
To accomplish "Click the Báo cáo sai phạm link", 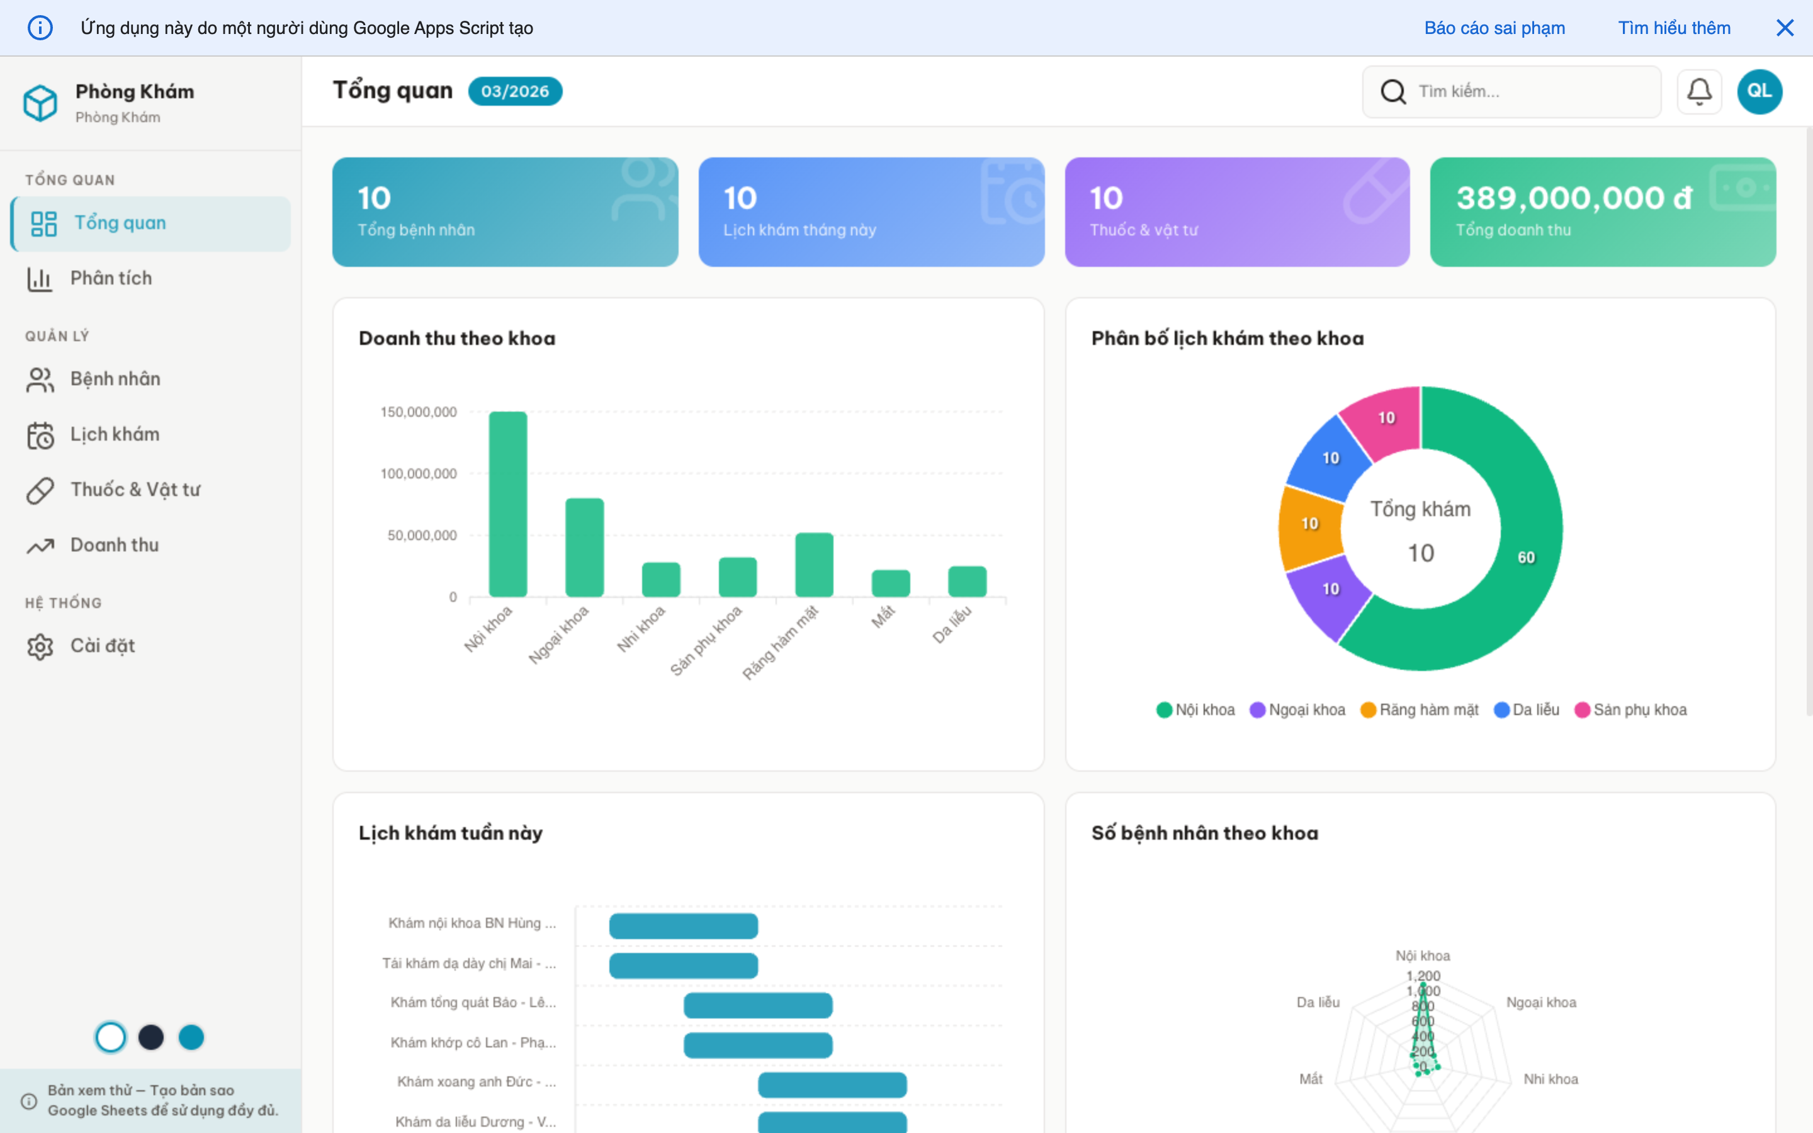I will click(x=1494, y=28).
